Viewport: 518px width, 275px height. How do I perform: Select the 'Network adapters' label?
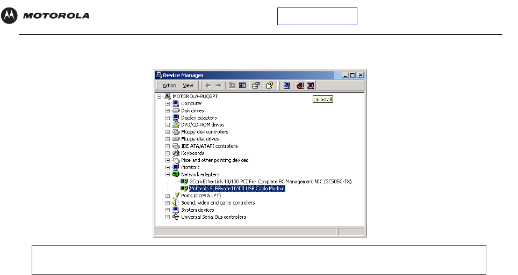pyautogui.click(x=200, y=174)
